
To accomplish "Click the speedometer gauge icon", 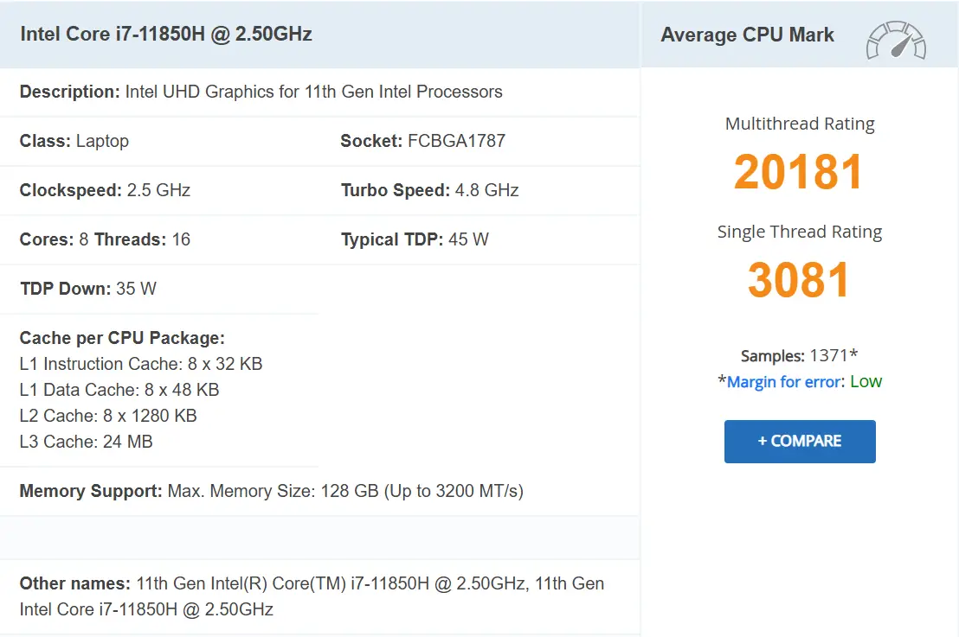I will 896,41.
